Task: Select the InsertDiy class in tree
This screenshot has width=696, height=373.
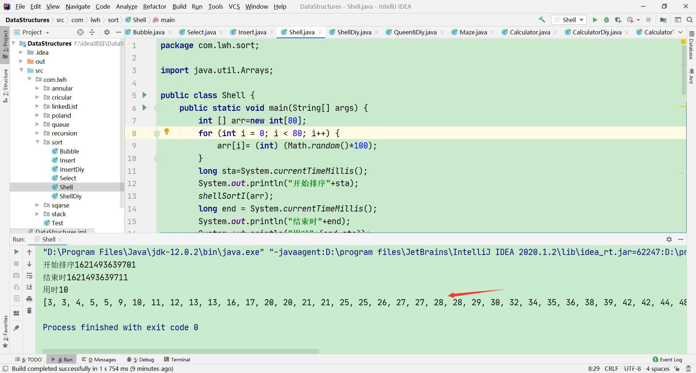Action: tap(72, 169)
